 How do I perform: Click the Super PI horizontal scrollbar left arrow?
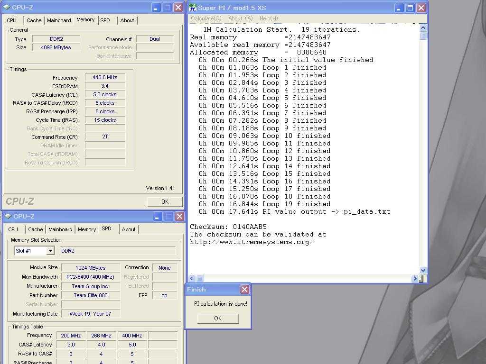point(192,278)
